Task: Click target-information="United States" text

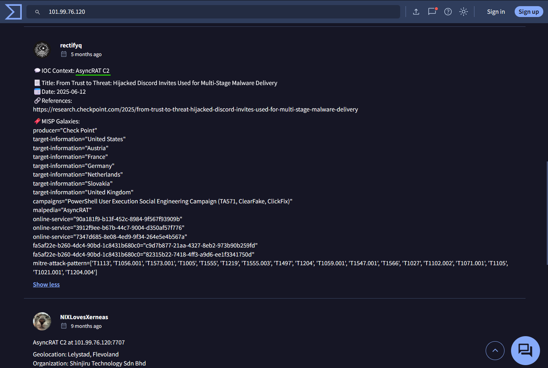Action: coord(79,139)
